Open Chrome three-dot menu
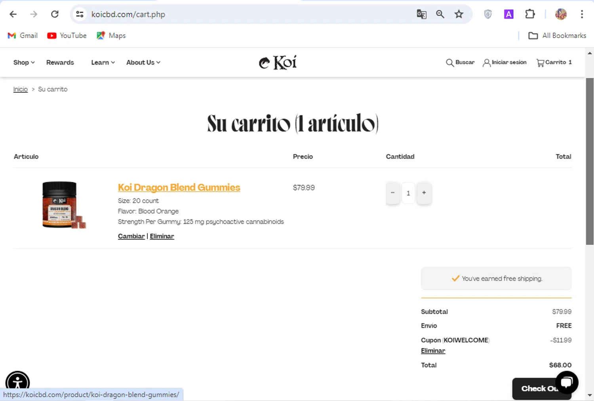This screenshot has height=401, width=594. (582, 14)
